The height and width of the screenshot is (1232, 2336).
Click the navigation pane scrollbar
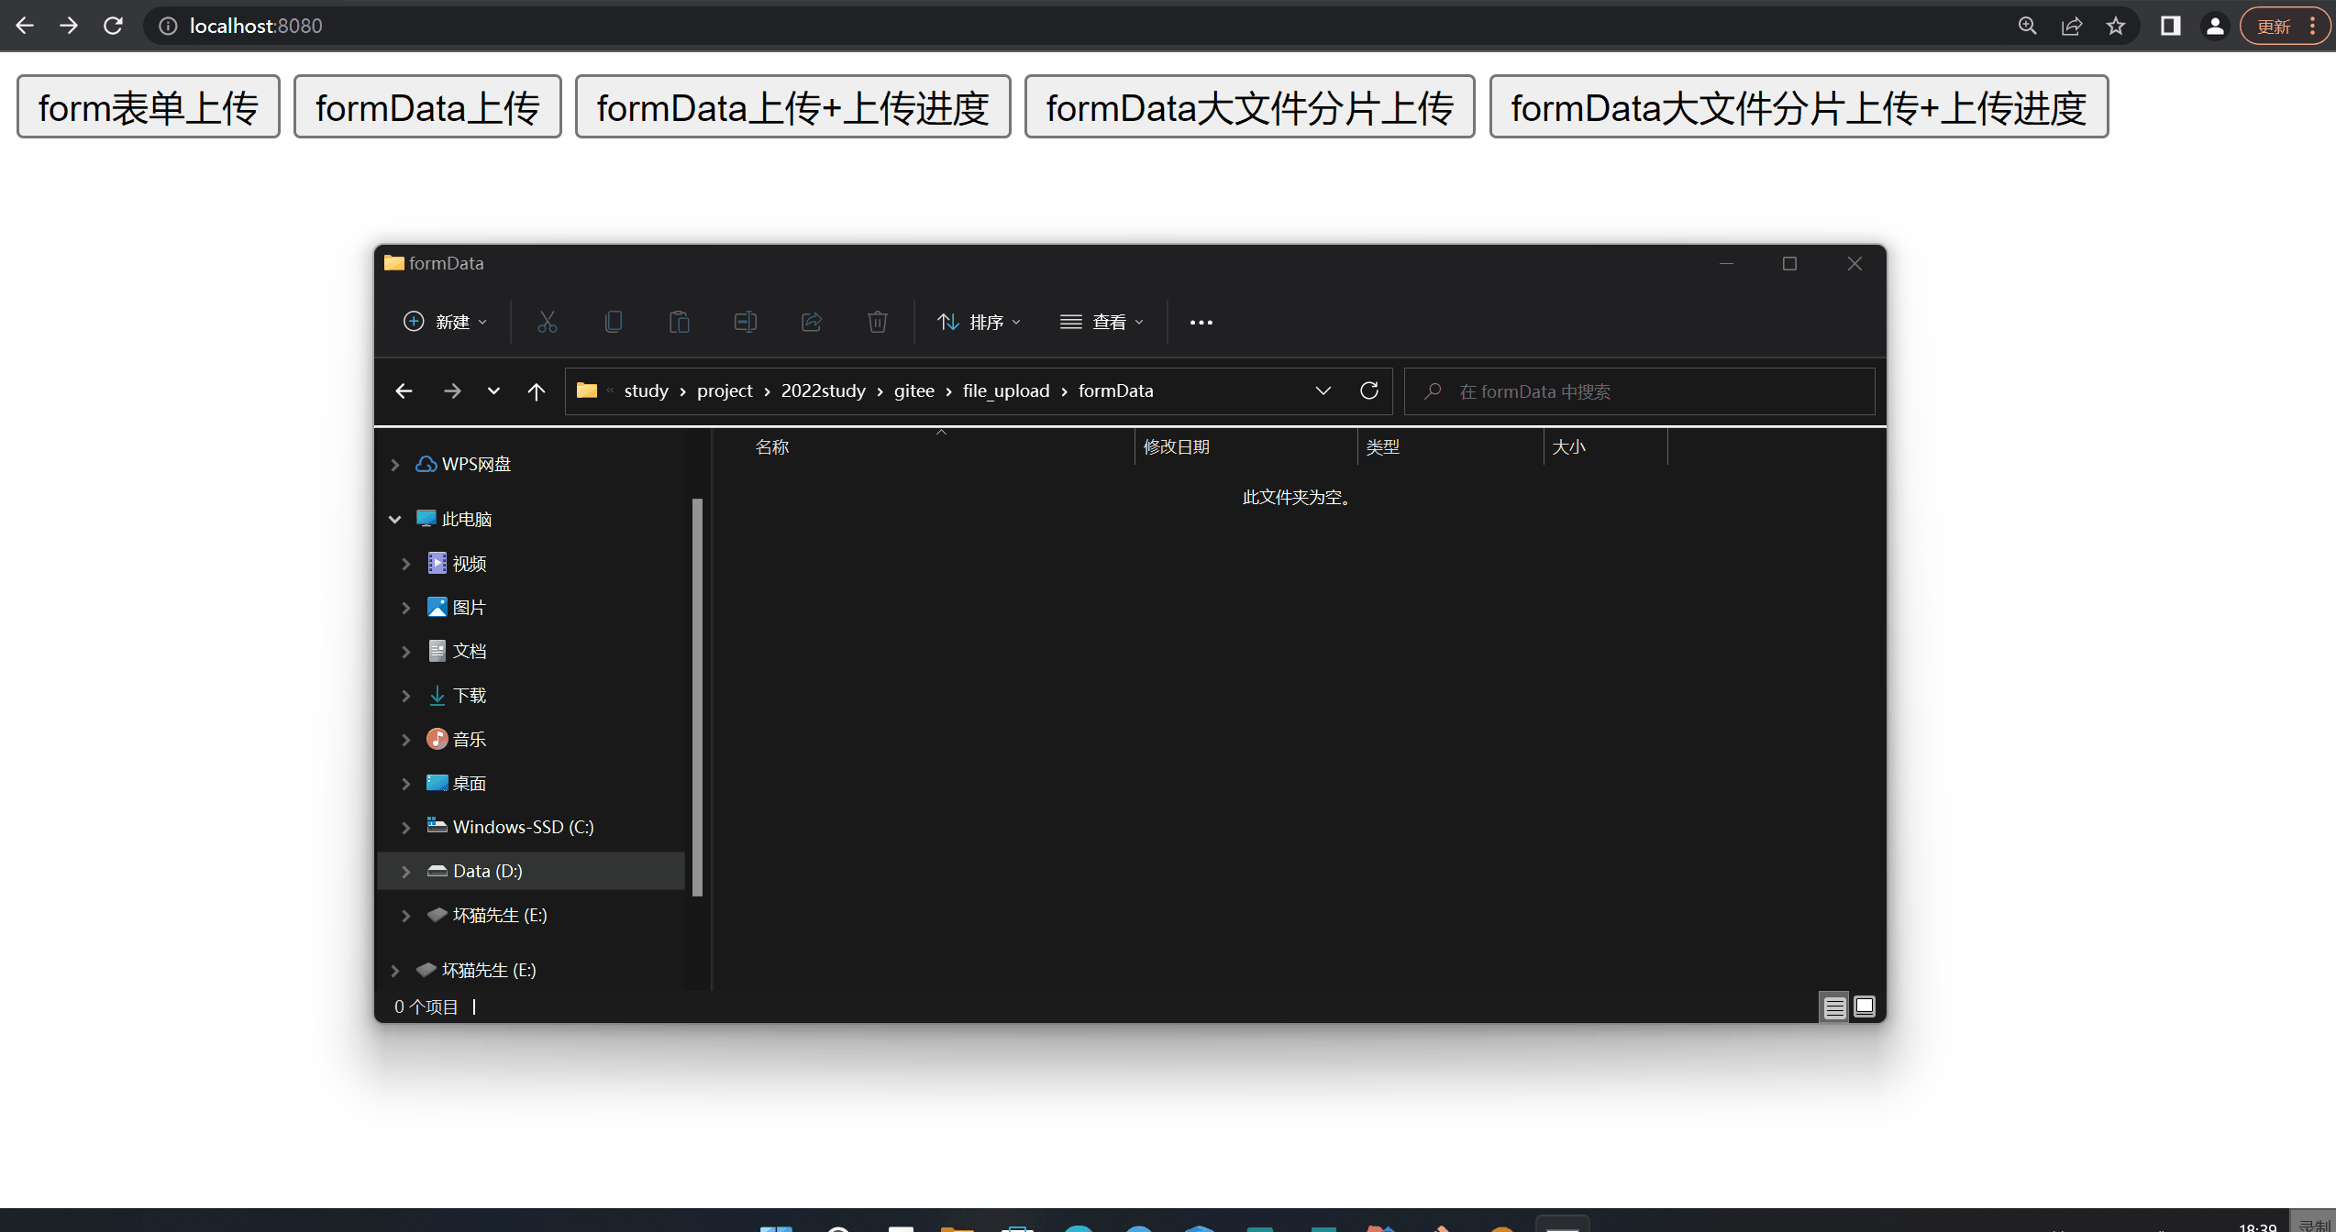pyautogui.click(x=697, y=697)
